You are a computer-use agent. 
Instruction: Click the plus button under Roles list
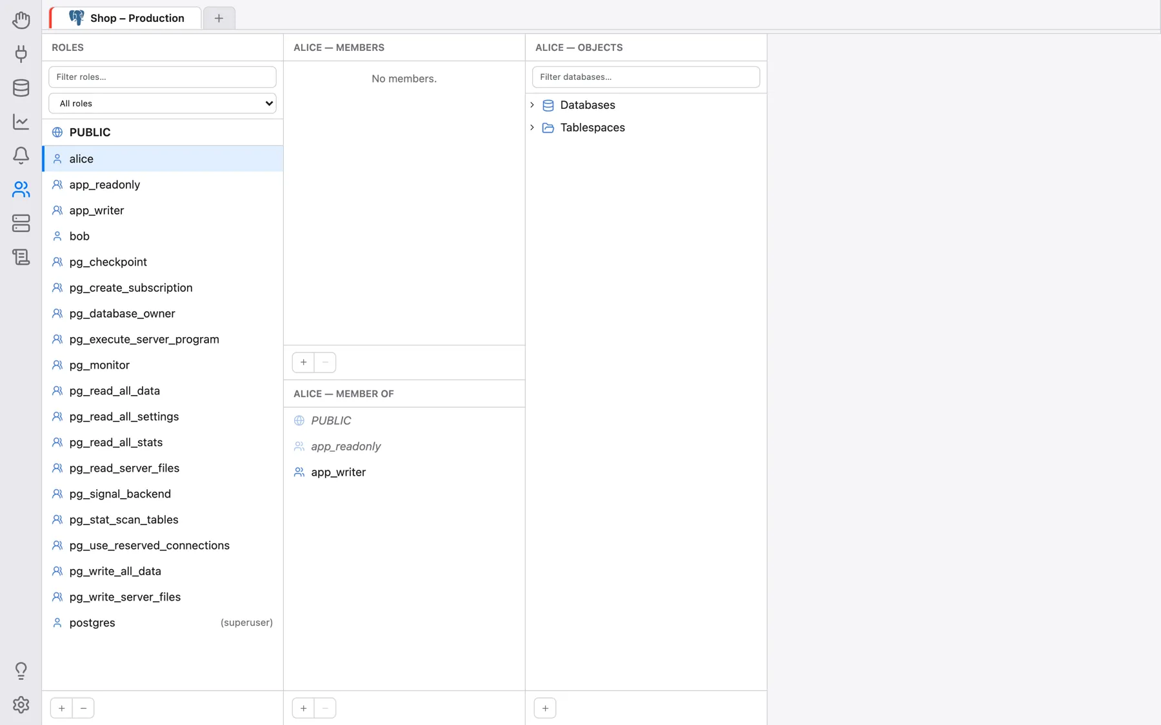click(61, 708)
